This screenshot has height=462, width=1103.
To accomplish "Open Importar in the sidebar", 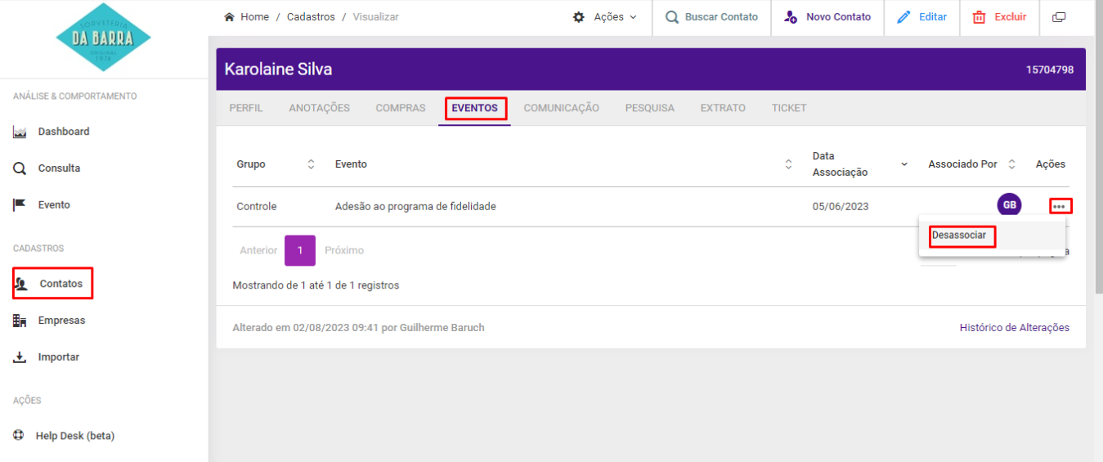I will click(58, 357).
